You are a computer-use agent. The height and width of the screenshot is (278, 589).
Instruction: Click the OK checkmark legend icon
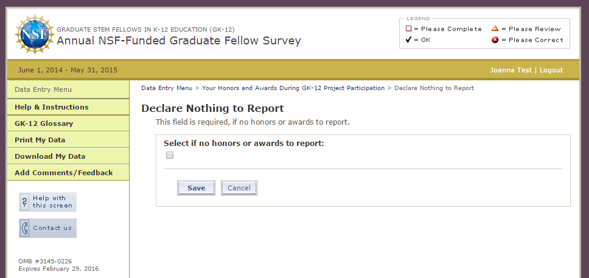click(x=409, y=40)
